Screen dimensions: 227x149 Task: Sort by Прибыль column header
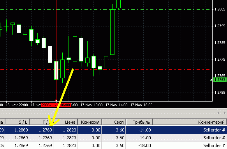click(x=139, y=122)
